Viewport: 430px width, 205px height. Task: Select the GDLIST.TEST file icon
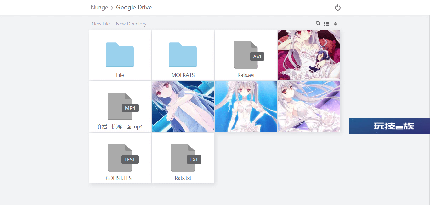[120, 158]
